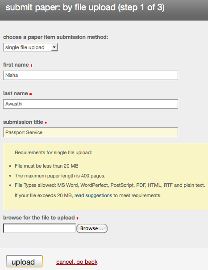Click the Requirements for single file upload heading
This screenshot has height=270, width=208.
pos(54,152)
